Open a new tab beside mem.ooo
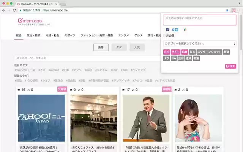Image resolution: width=243 pixels, height=152 pixels. click(63, 4)
